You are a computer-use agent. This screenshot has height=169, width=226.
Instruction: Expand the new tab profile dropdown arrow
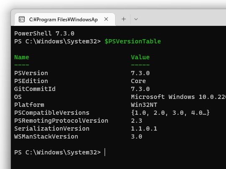(x=136, y=19)
